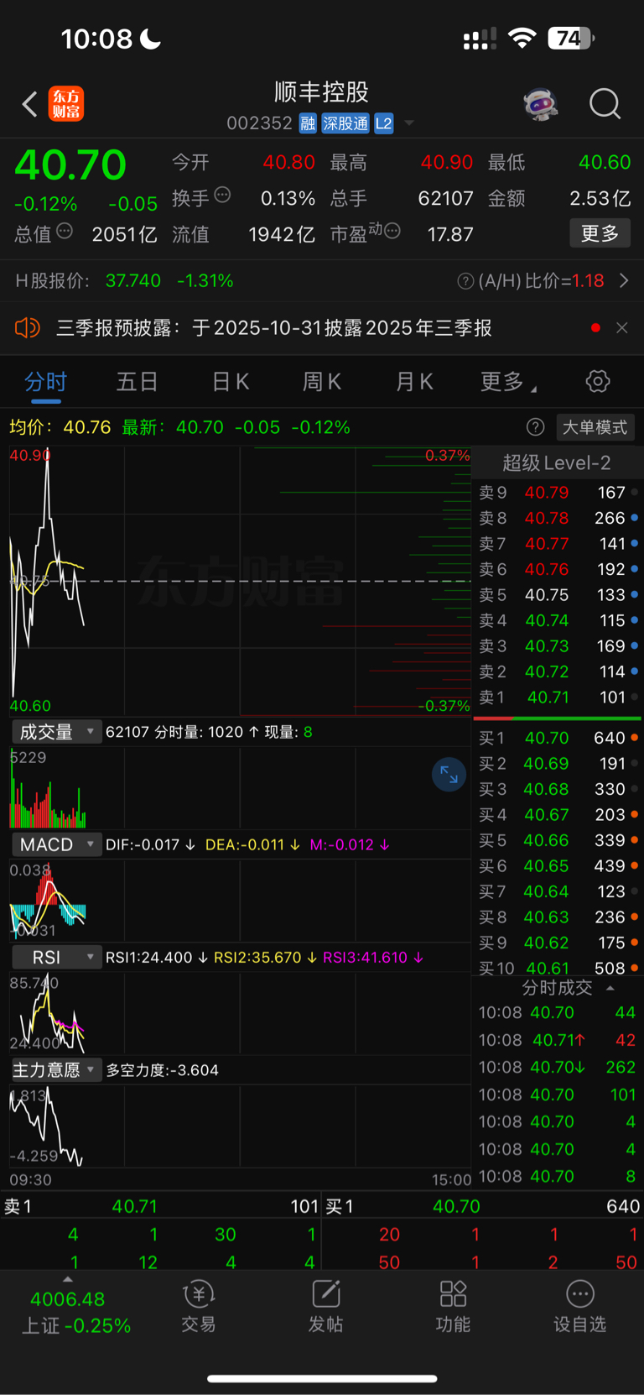Select the 分时 tab
644x1395 pixels.
45,382
